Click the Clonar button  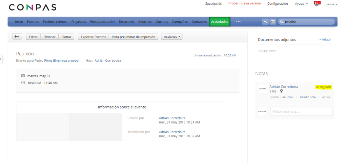(66, 37)
